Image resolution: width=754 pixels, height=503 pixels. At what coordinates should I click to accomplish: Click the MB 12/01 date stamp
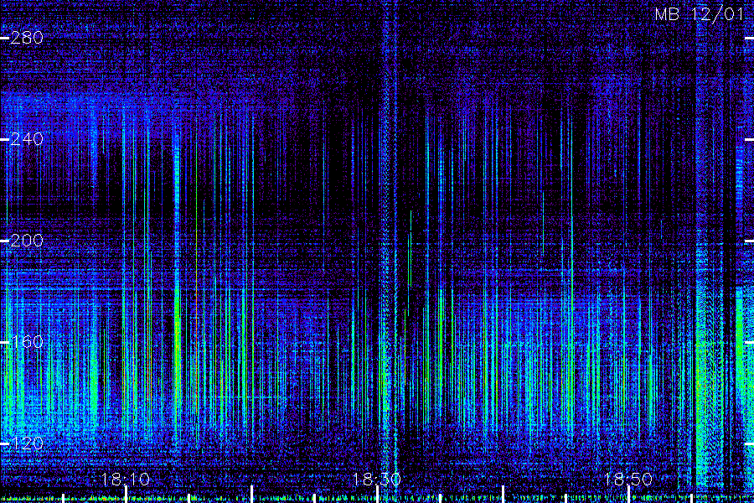[700, 14]
